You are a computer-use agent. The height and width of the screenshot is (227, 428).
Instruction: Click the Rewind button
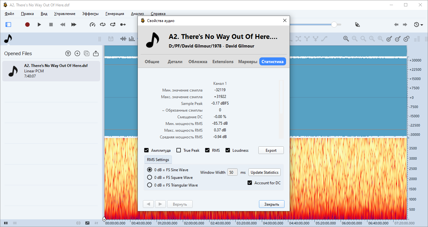63,24
